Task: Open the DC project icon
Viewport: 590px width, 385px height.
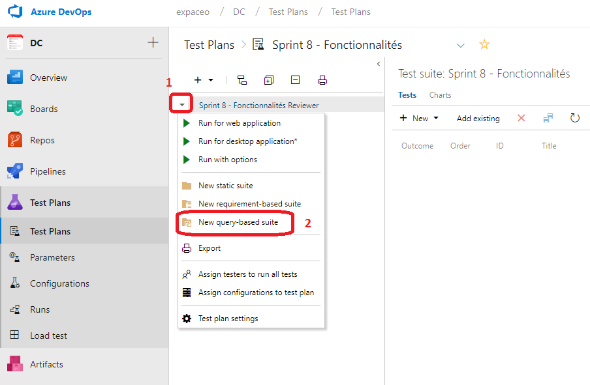Action: tap(15, 42)
